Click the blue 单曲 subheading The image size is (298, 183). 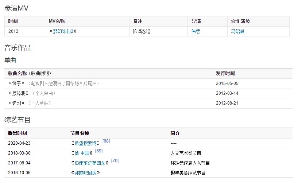[10, 60]
